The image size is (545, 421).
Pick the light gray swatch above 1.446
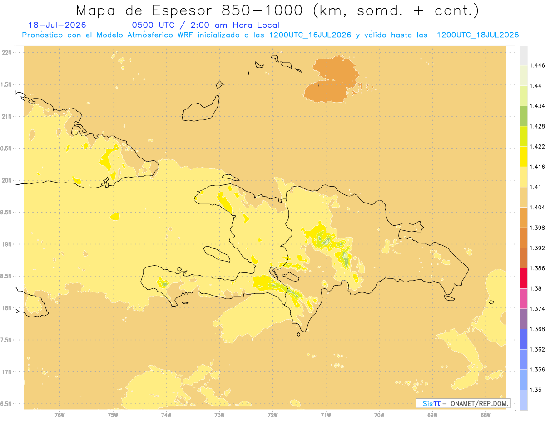pyautogui.click(x=524, y=55)
